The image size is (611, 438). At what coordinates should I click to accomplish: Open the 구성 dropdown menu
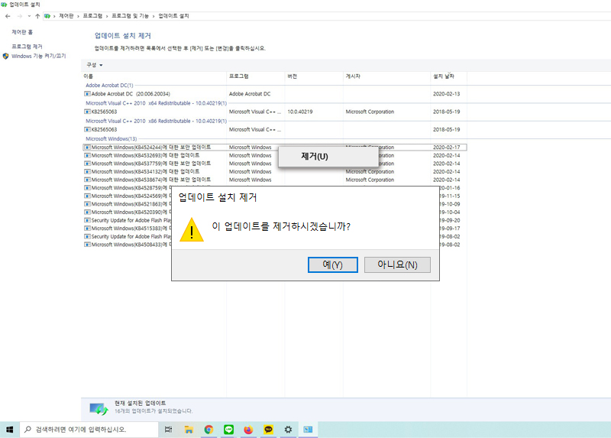(x=94, y=65)
